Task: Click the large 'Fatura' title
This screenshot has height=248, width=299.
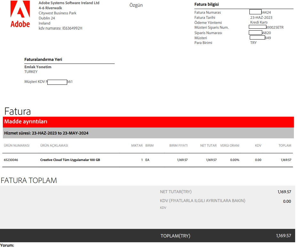Action: coord(18,111)
